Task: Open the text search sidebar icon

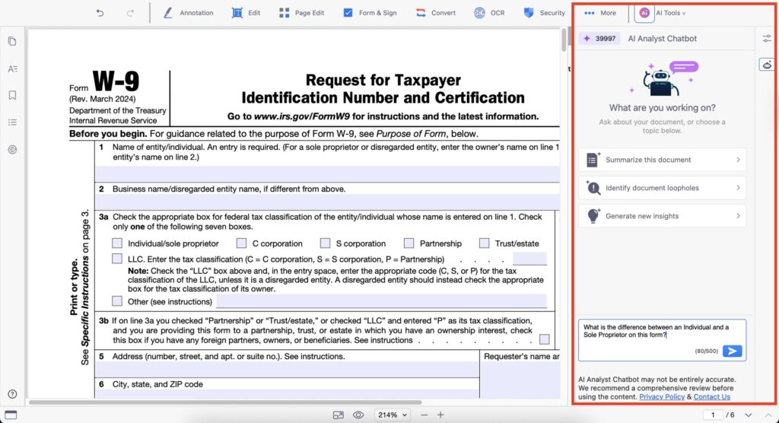Action: pos(12,68)
